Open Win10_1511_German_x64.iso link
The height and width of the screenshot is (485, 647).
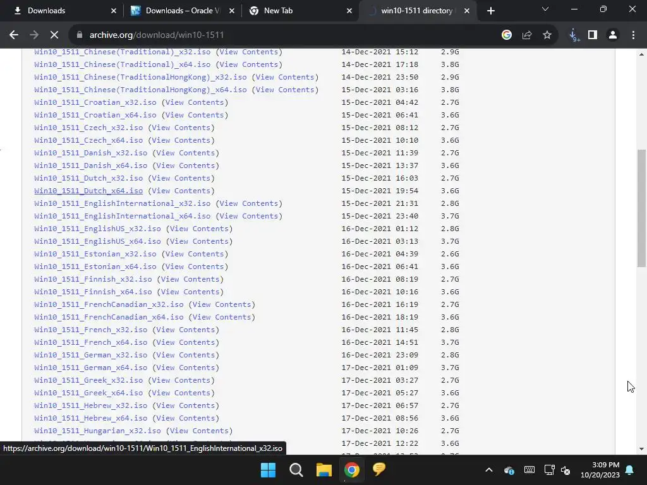pos(91,368)
